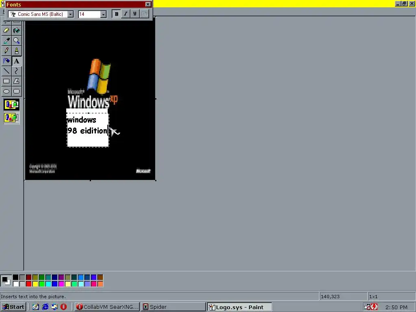Pick the brown color swatch
This screenshot has height=312, width=416.
[100, 277]
